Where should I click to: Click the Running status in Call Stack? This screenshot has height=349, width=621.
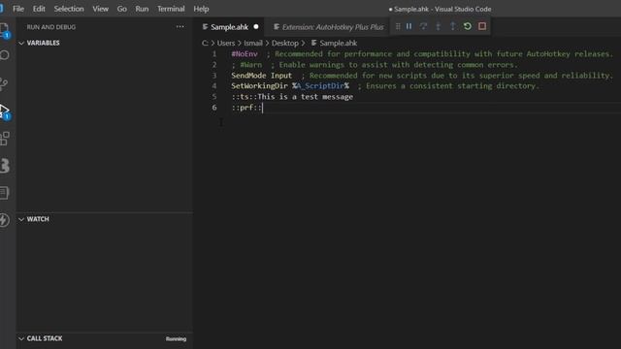pyautogui.click(x=176, y=339)
